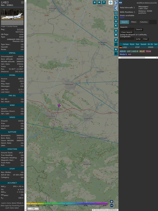Click the M map button
This screenshot has width=158, height=211.
pyautogui.click(x=116, y=35)
